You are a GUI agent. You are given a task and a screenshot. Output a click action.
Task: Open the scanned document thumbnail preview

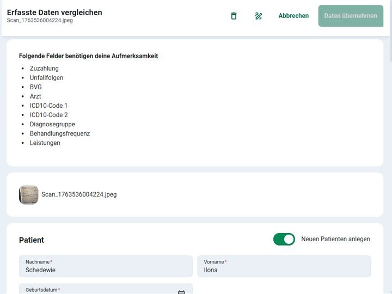pos(29,194)
